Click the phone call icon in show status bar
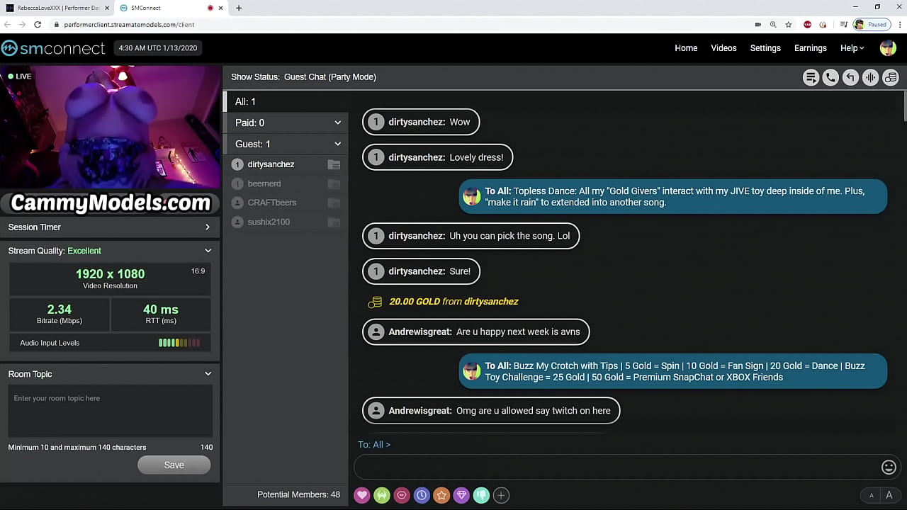The width and height of the screenshot is (907, 510). tap(830, 77)
